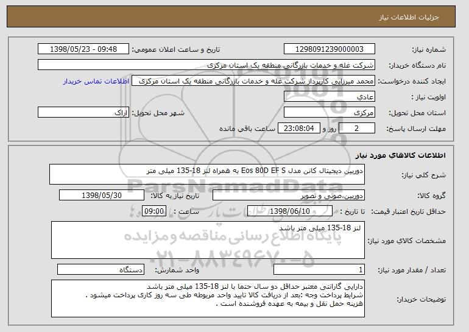Click the label شماره نیاز
Image resolution: width=469 pixels, height=332 pixels.
pos(429,50)
